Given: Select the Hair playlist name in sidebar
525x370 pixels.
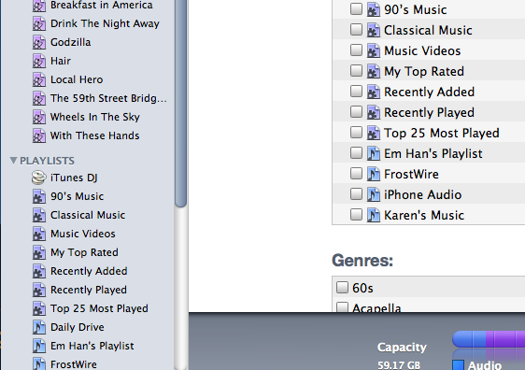Looking at the screenshot, I should coord(61,61).
